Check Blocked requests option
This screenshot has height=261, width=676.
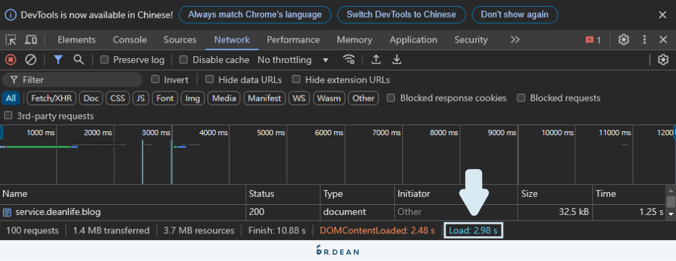point(521,98)
